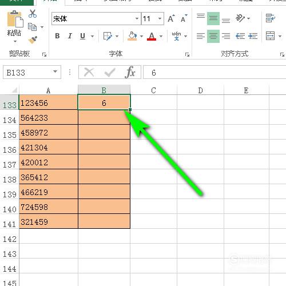The height and width of the screenshot is (286, 286).
Task: Open the font size dropdown arrow
Action: point(160,18)
